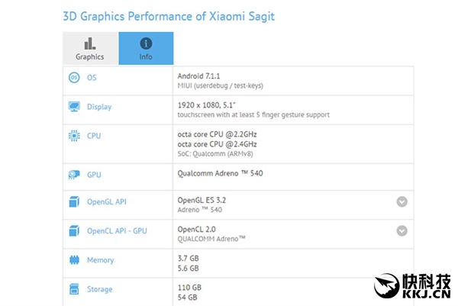This screenshot has height=306, width=458.
Task: Click the GPU row icon
Action: click(74, 175)
